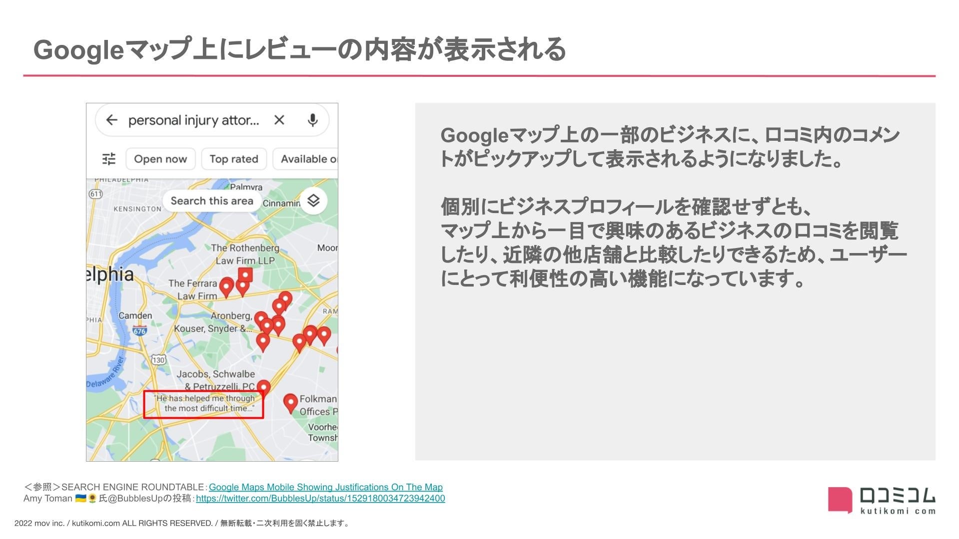Click the slide title Googleマップ上にレビューの内容が表示される
This screenshot has height=539, width=959.
click(299, 49)
